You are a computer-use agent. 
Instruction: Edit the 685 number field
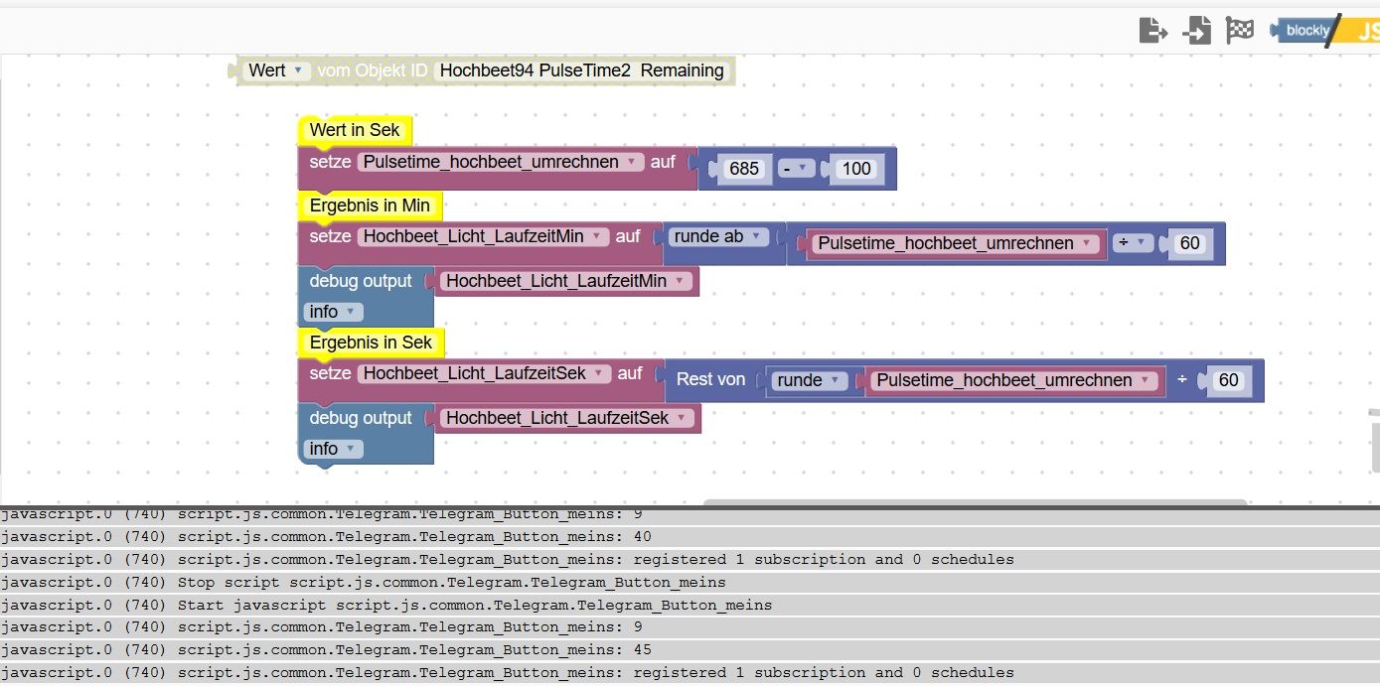pos(744,169)
